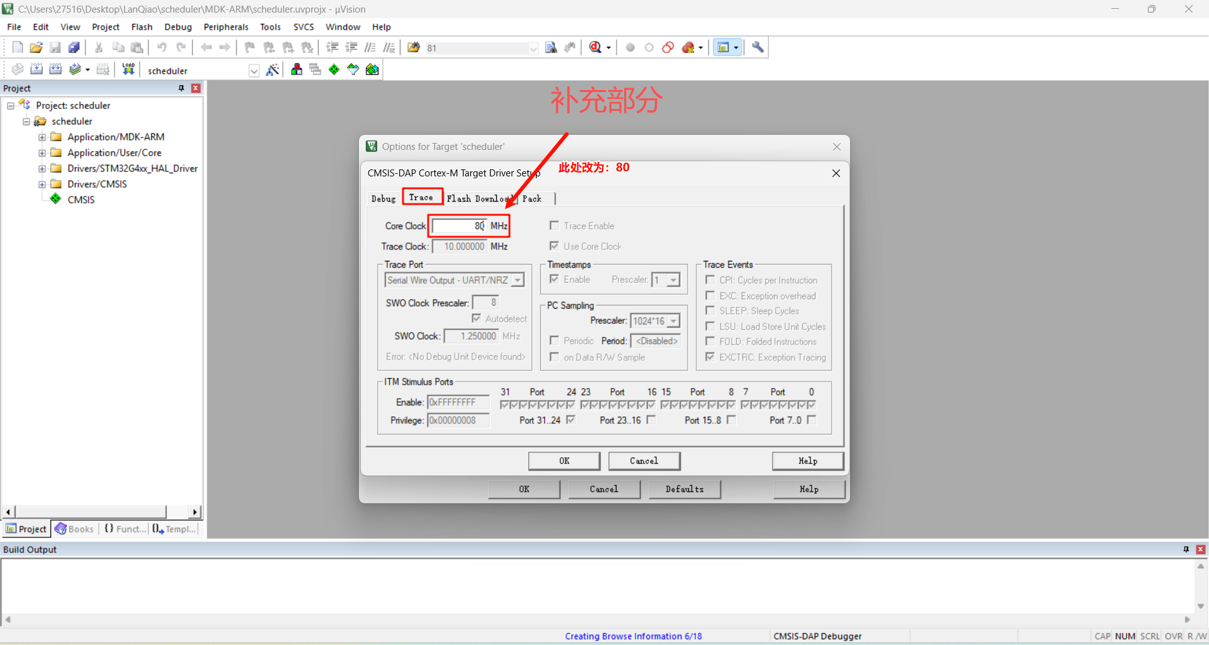The image size is (1209, 645).
Task: Click OK in the CMSIS-DAP driver setup dialog
Action: pos(564,461)
